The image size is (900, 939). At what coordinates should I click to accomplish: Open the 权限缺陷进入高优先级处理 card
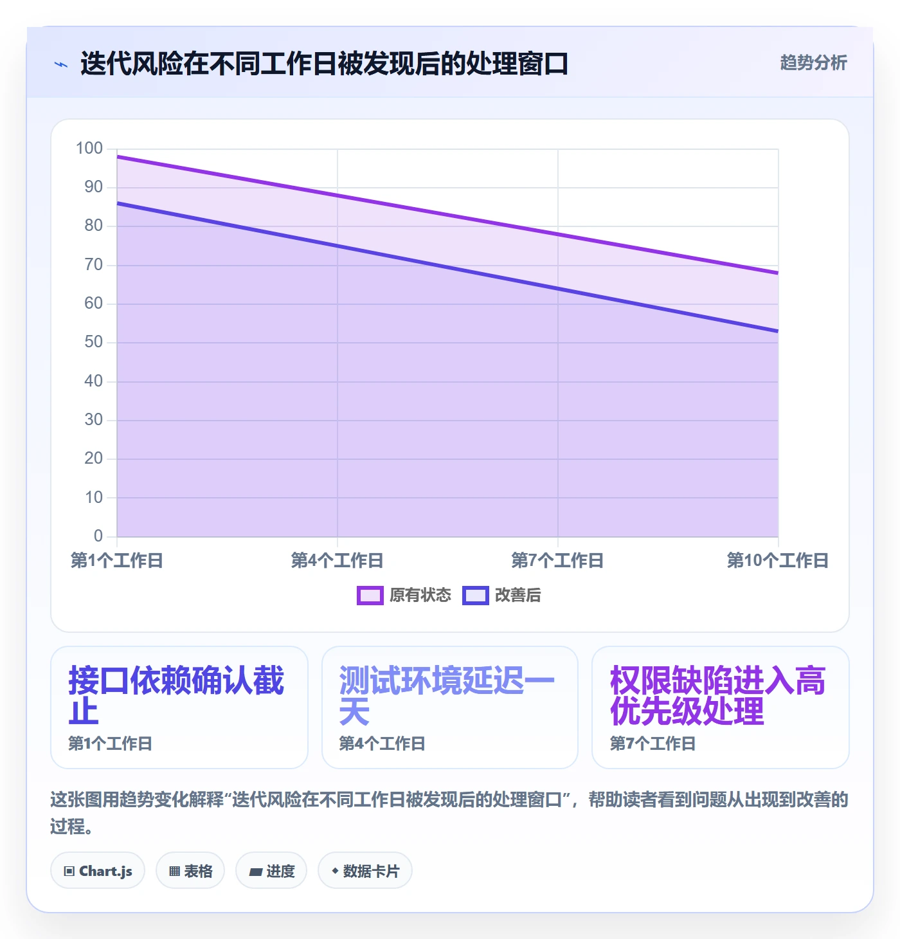[x=721, y=707]
